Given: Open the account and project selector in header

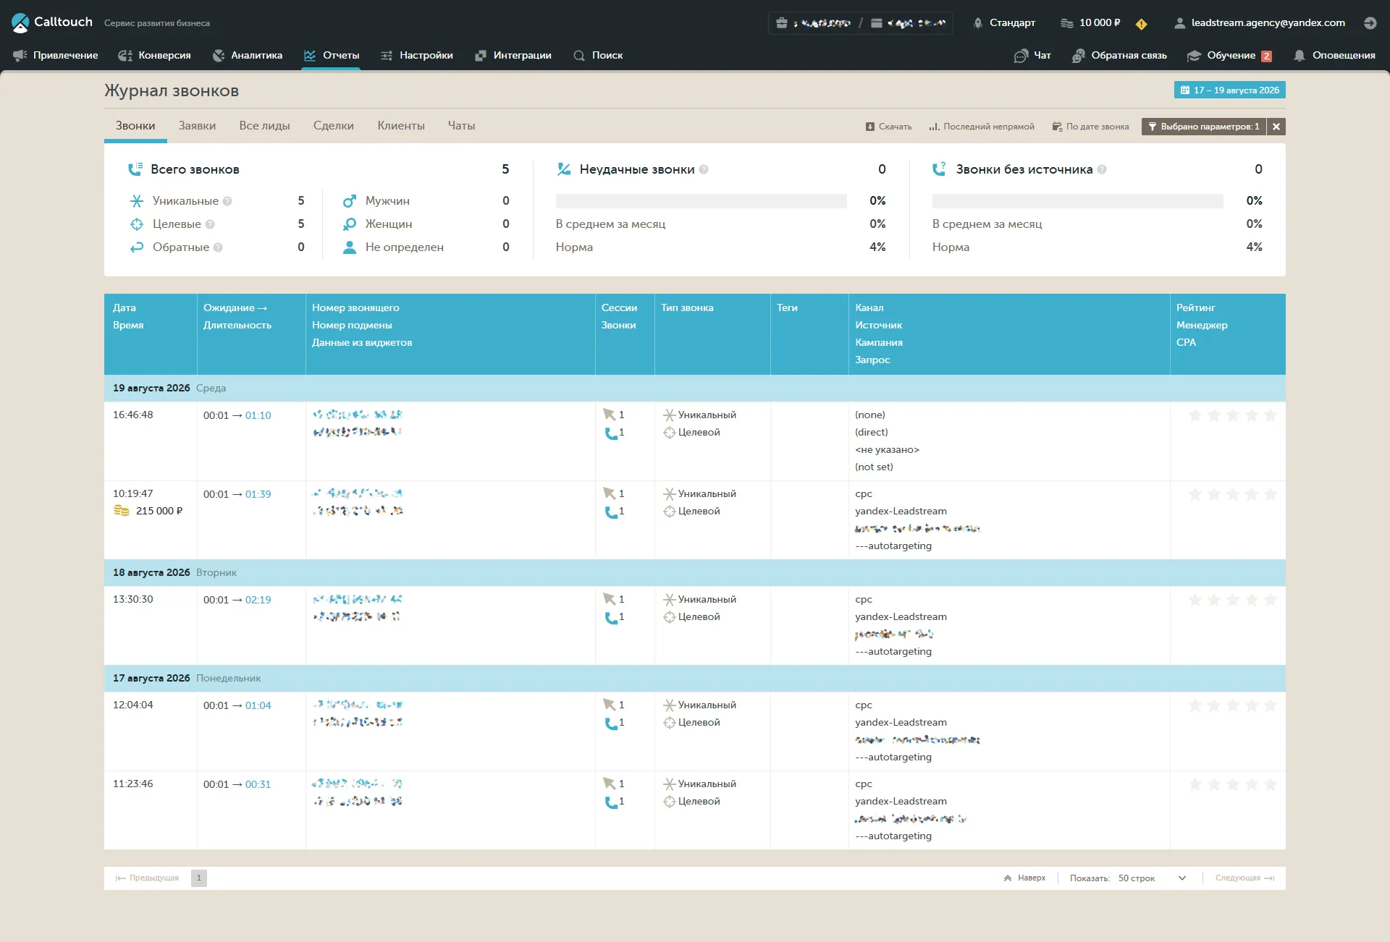Looking at the screenshot, I should pos(860,23).
